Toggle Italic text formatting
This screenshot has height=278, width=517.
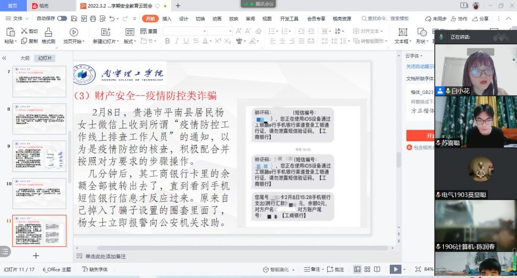pyautogui.click(x=176, y=41)
